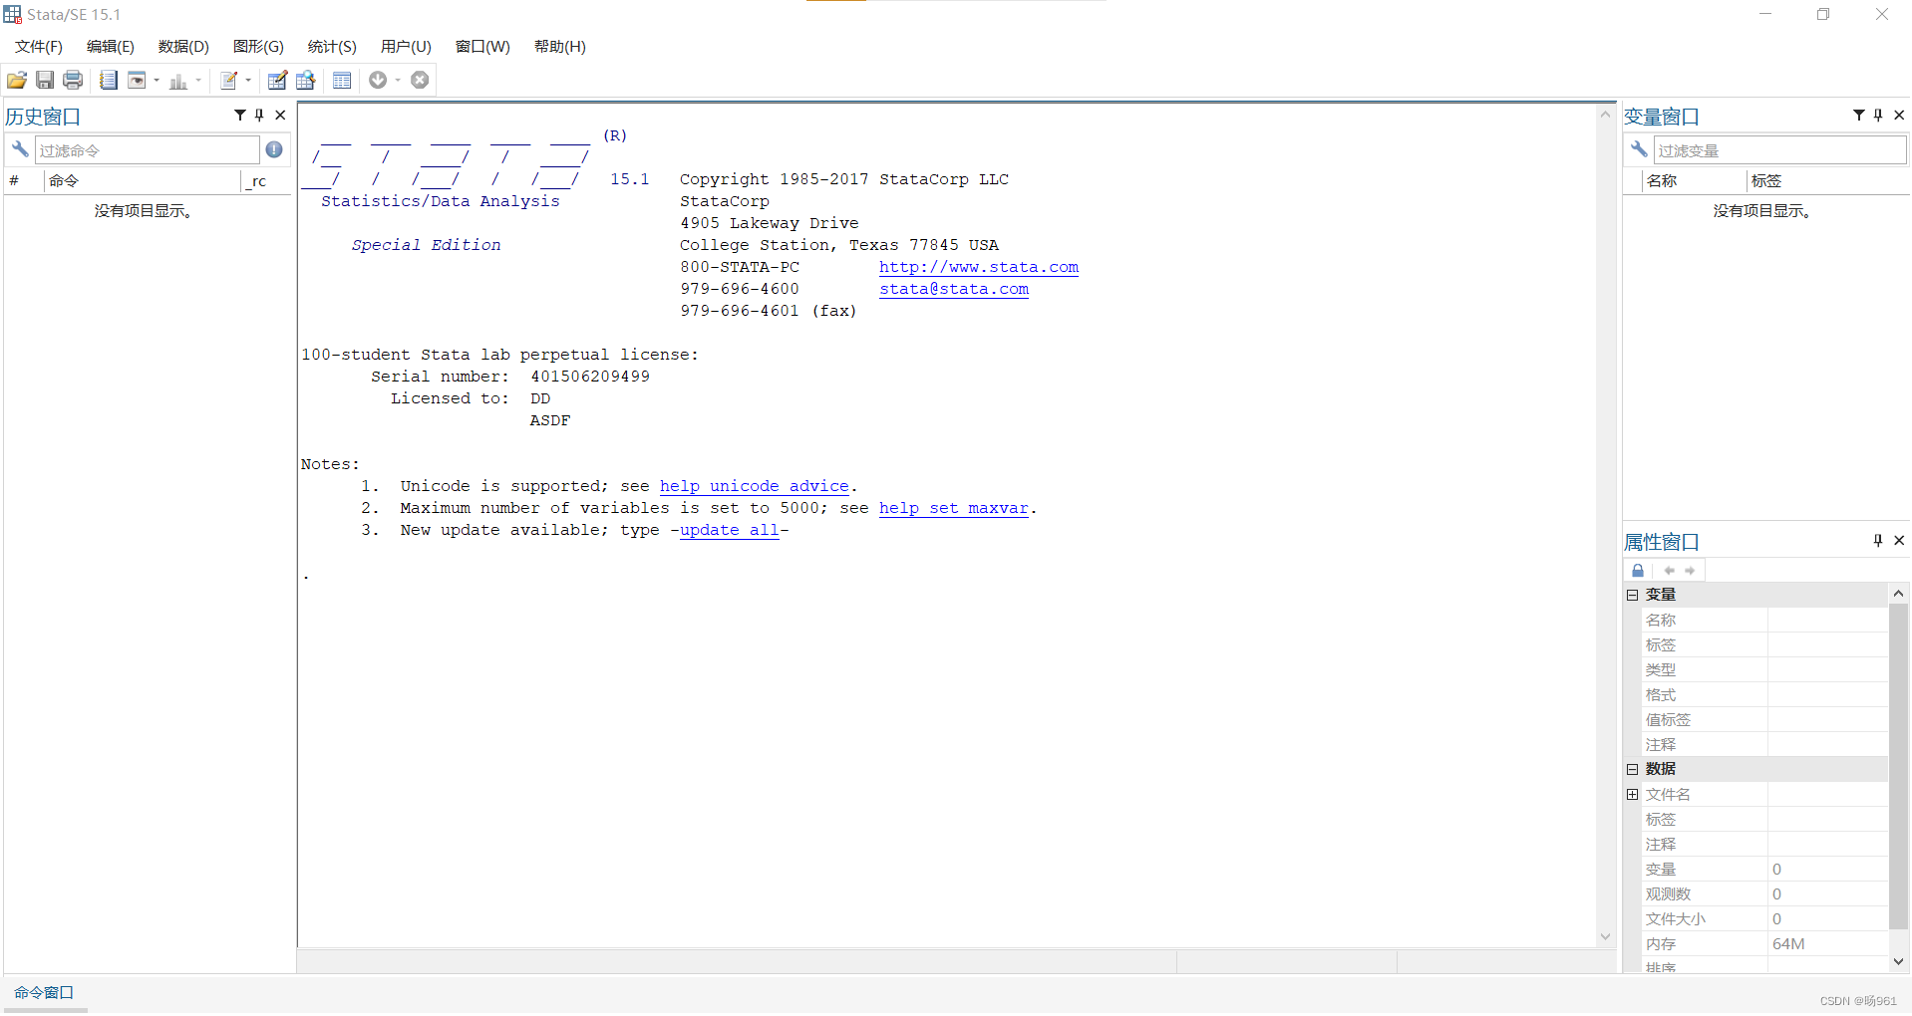Click the 内存 value 64M
This screenshot has width=1912, height=1016.
(x=1789, y=944)
